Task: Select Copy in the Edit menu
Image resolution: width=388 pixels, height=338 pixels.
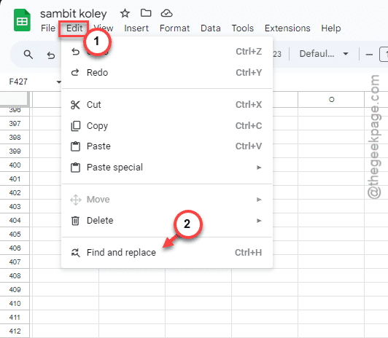Action: [167, 126]
